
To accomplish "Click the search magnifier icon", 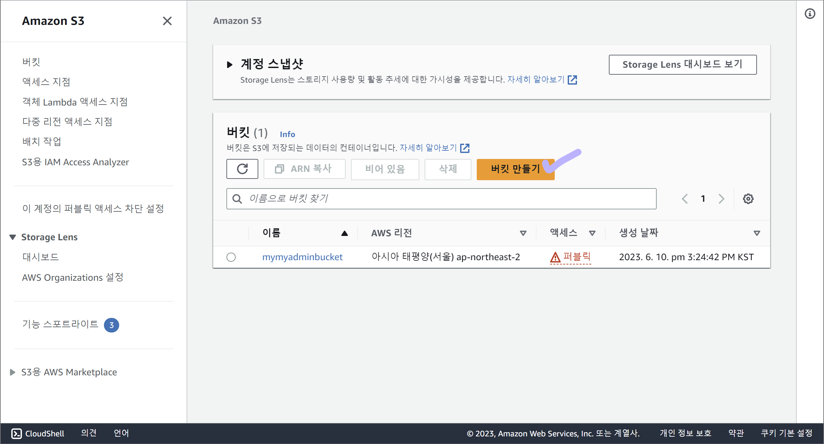I will click(x=237, y=199).
